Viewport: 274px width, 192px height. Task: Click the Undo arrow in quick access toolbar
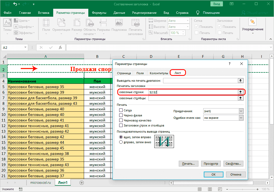[x=15, y=4]
